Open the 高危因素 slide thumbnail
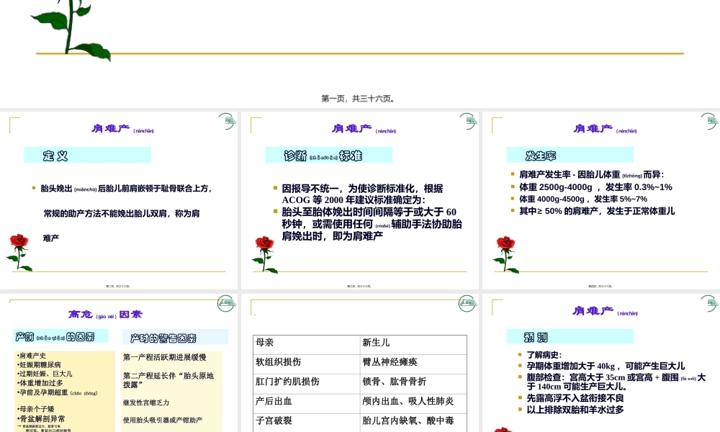720x432 pixels. (x=119, y=363)
